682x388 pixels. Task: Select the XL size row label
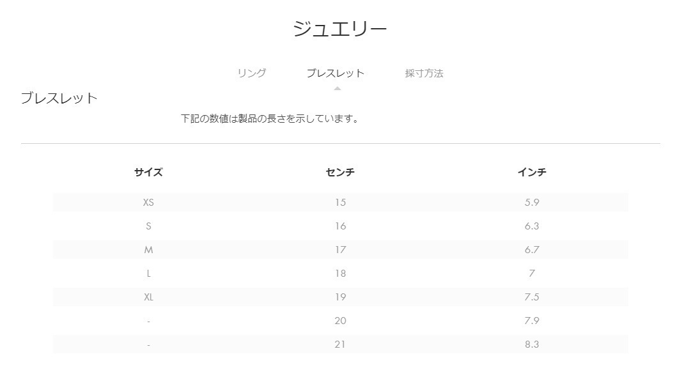148,297
